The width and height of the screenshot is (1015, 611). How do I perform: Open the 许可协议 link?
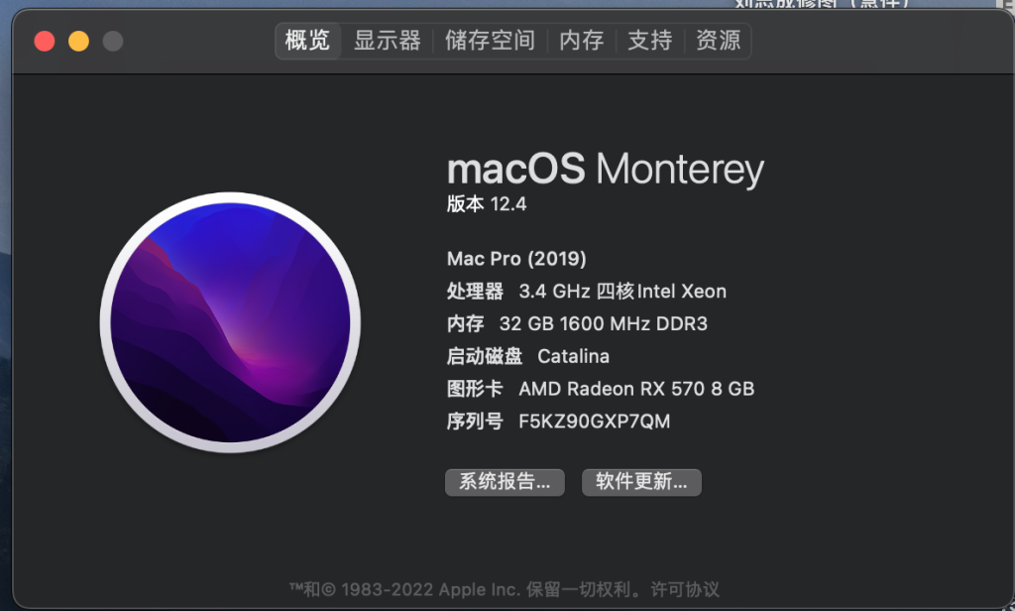point(685,589)
